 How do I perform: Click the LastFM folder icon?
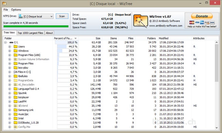pyautogui.click(x=15, y=102)
